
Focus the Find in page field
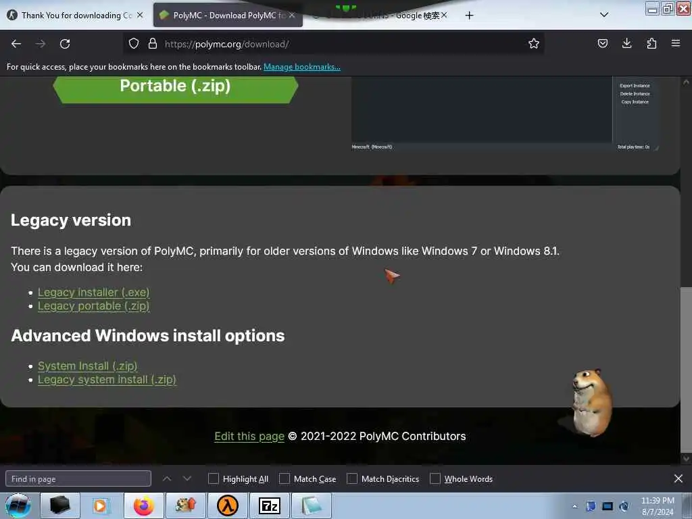point(78,479)
